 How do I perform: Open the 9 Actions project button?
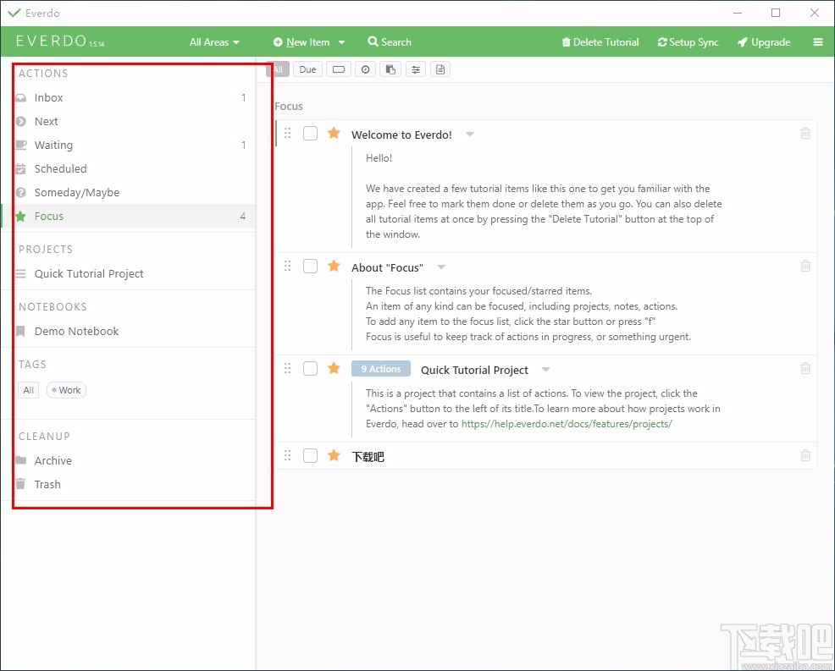381,369
